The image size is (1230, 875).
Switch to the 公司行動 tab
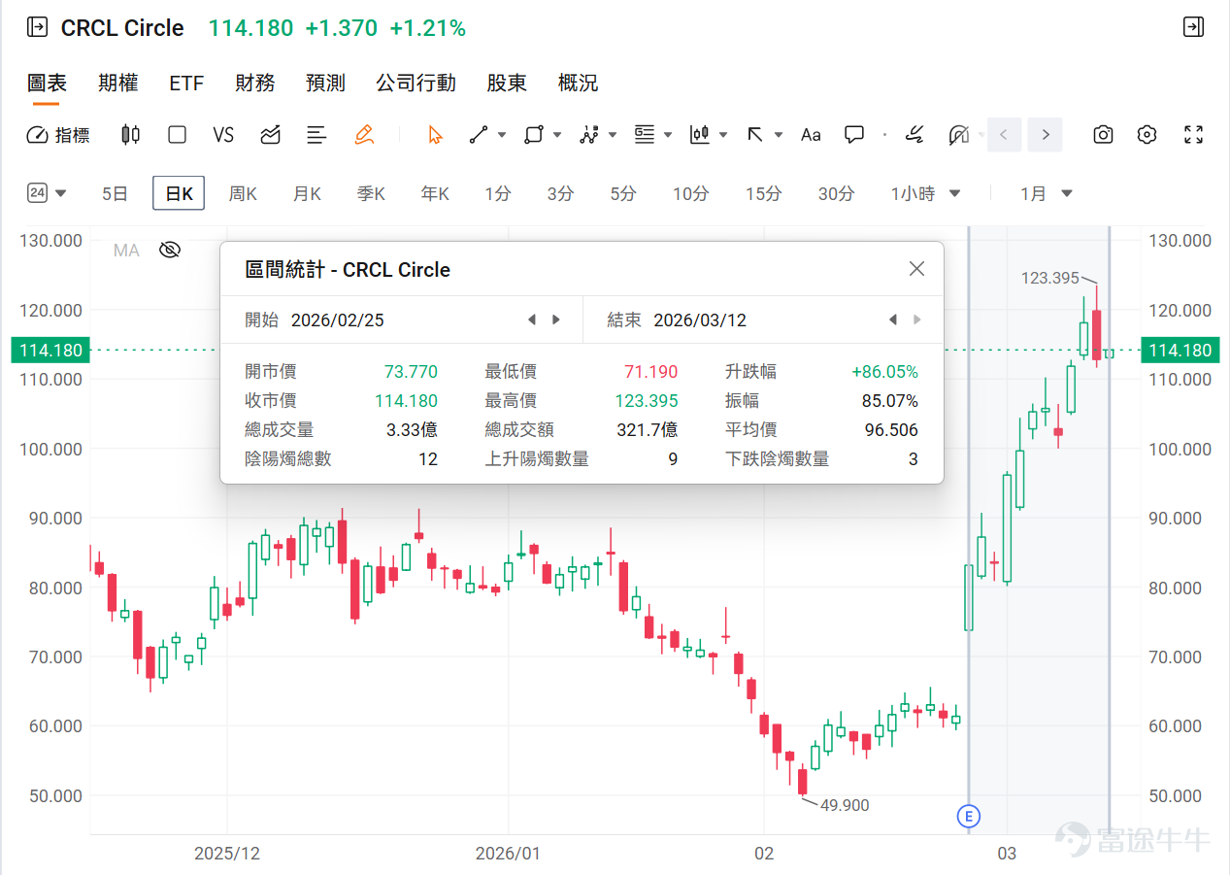[x=416, y=84]
